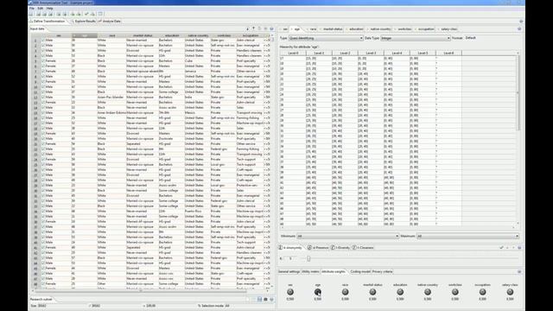Image resolution: width=553 pixels, height=311 pixels.
Task: Click help icon beside Privacy criteria settings tab
Action: 519,271
